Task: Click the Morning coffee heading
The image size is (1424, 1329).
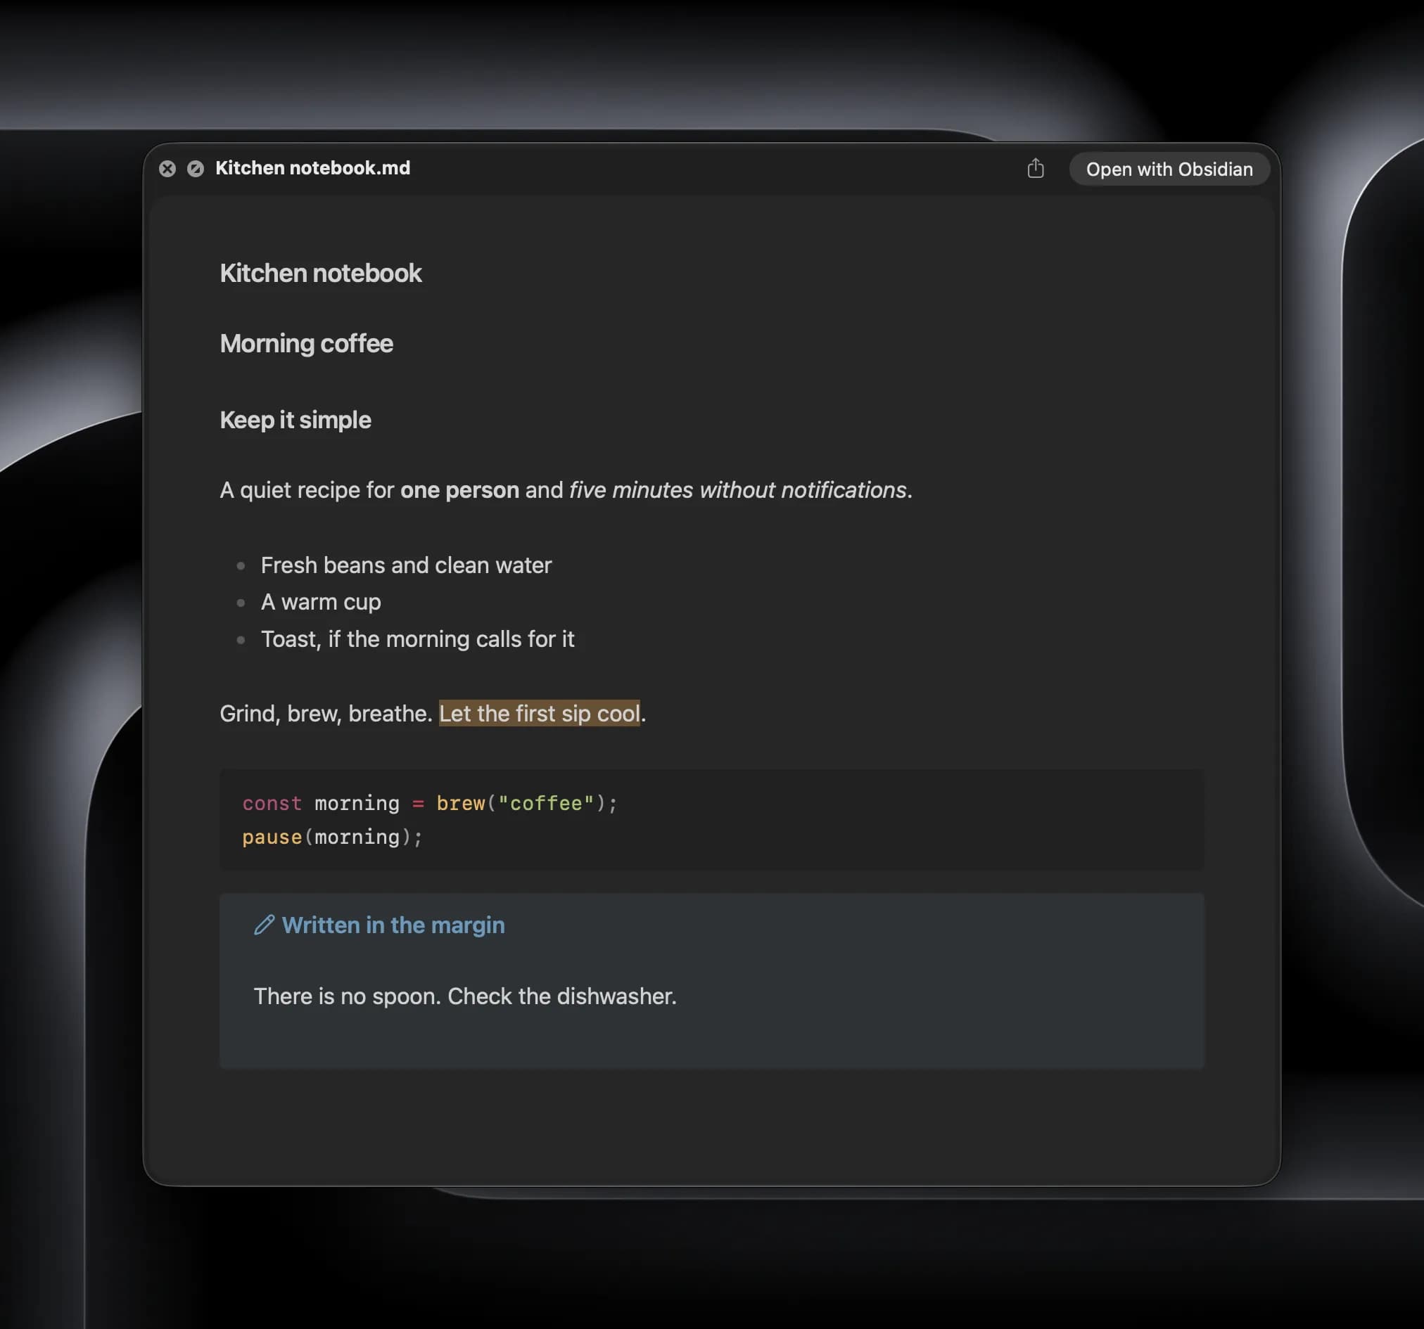Action: 306,344
